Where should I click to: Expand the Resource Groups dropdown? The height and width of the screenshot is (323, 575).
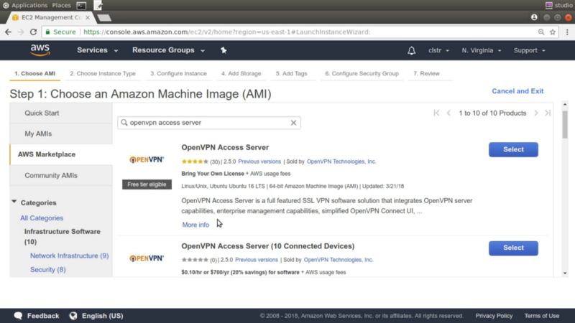click(168, 50)
